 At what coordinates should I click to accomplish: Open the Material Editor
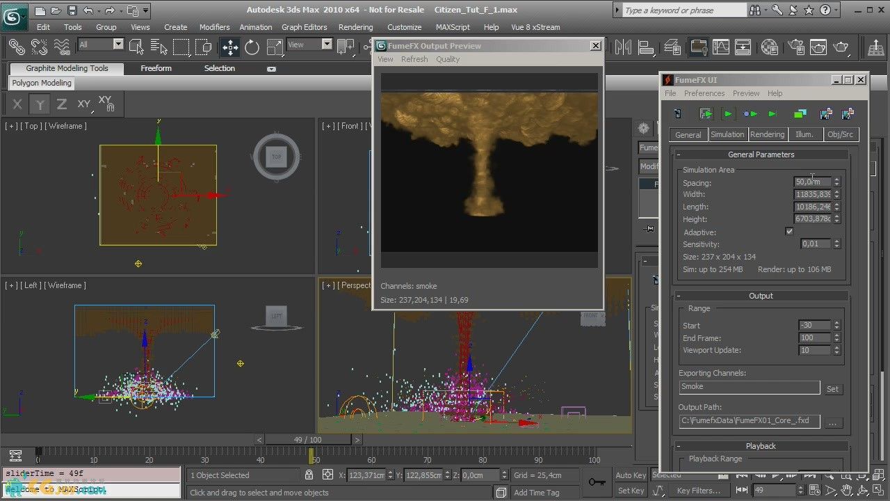(769, 47)
